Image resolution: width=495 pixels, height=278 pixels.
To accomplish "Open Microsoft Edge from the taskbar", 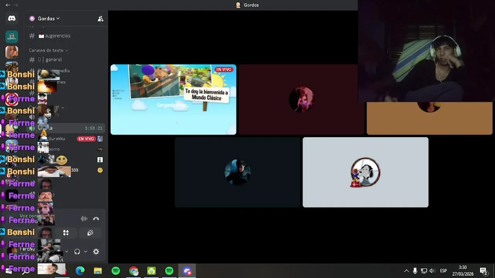I will [x=80, y=271].
